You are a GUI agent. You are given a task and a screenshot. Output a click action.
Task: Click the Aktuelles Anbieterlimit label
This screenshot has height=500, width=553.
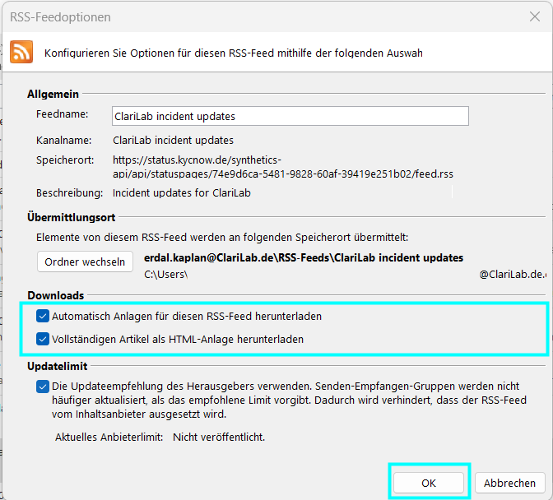click(x=109, y=437)
